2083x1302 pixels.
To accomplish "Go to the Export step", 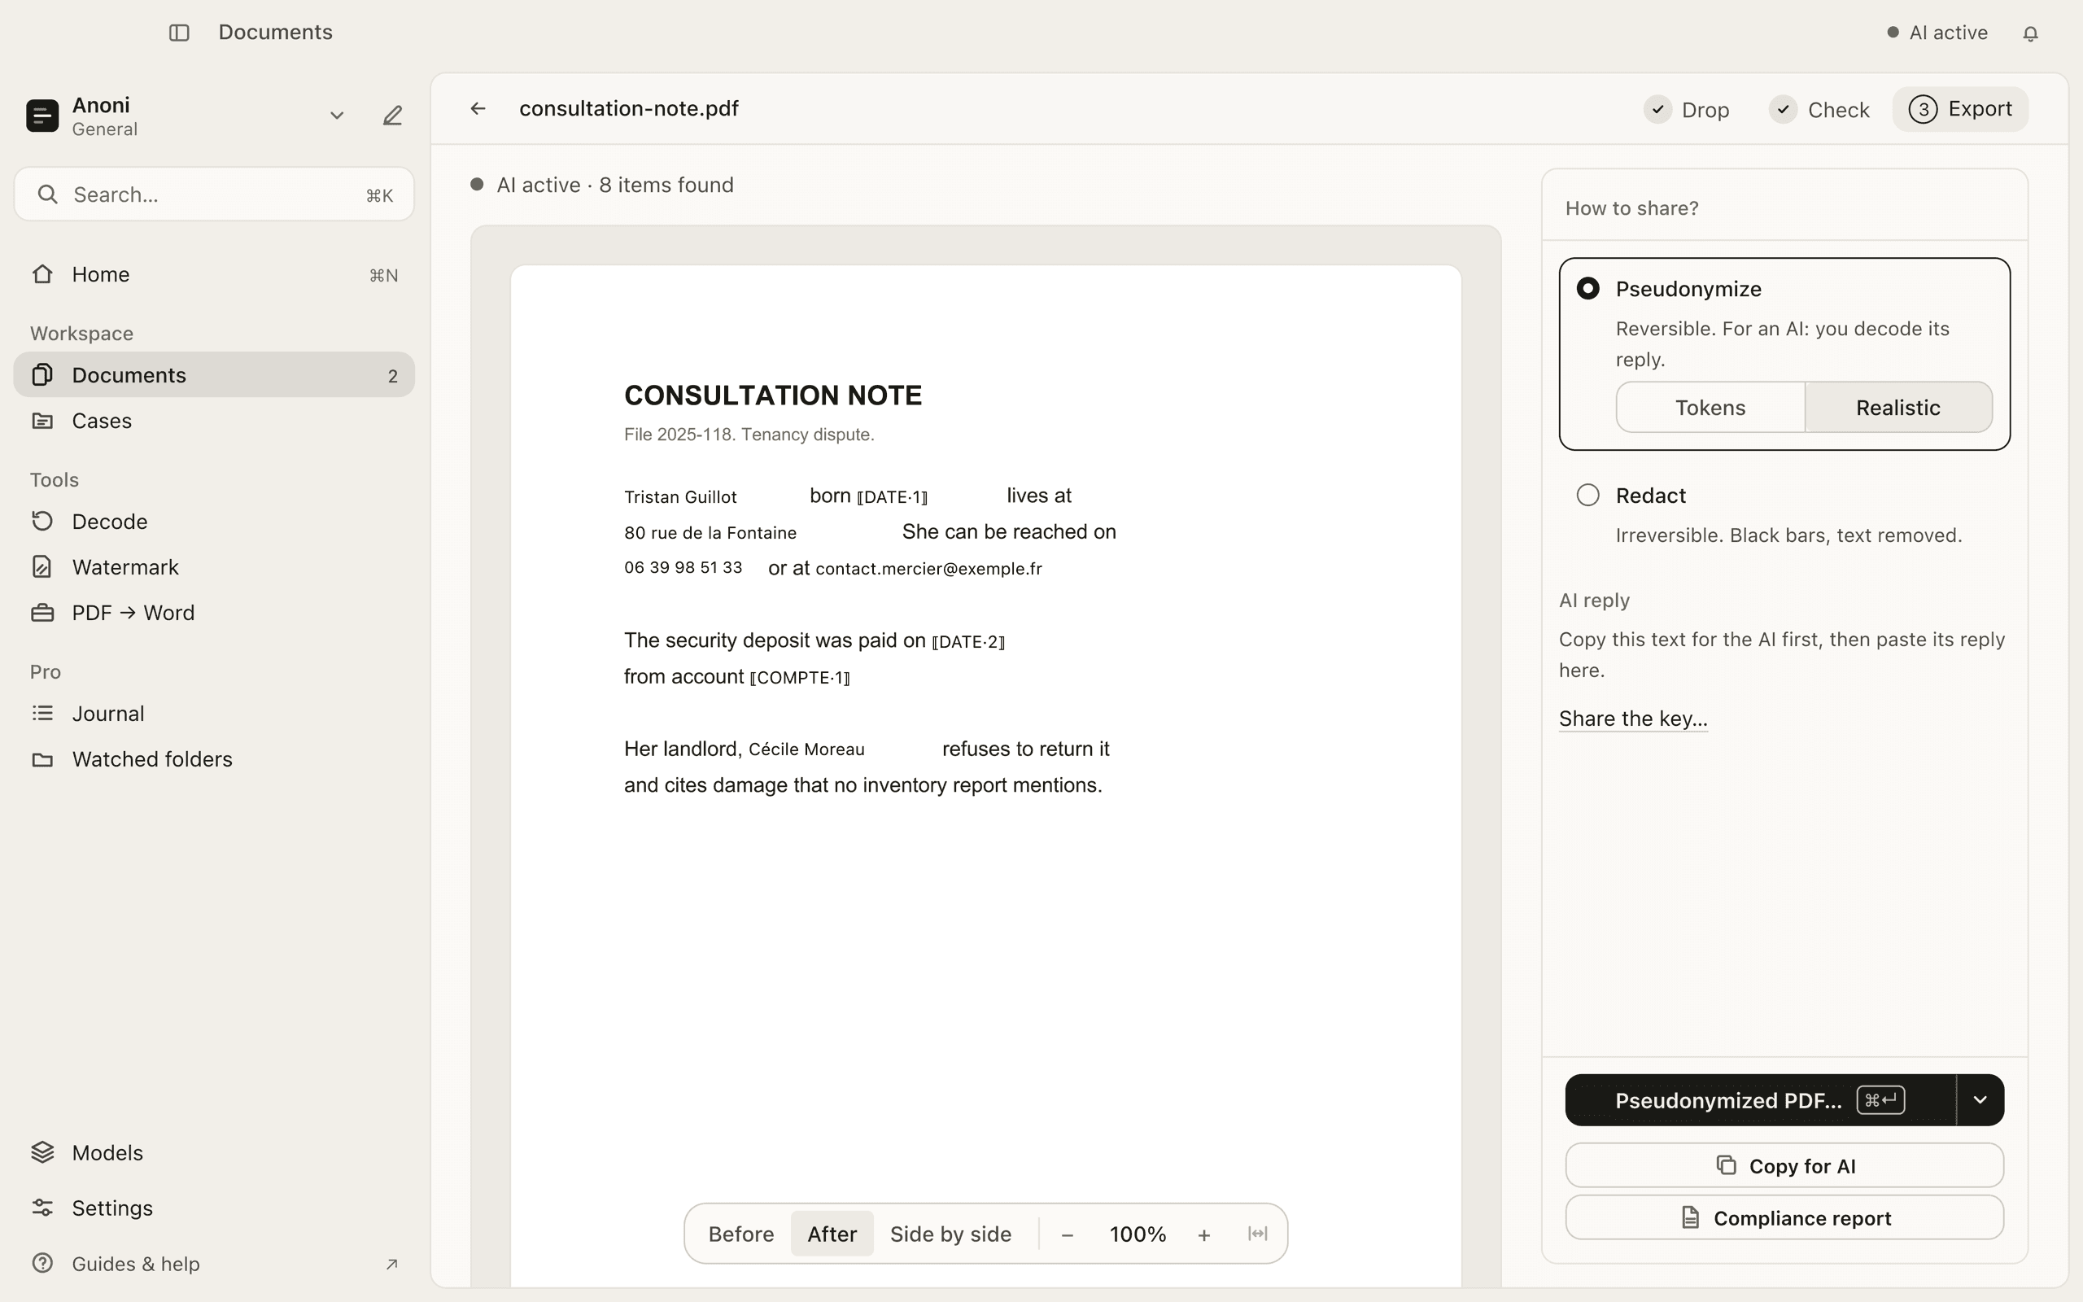I will point(1960,109).
